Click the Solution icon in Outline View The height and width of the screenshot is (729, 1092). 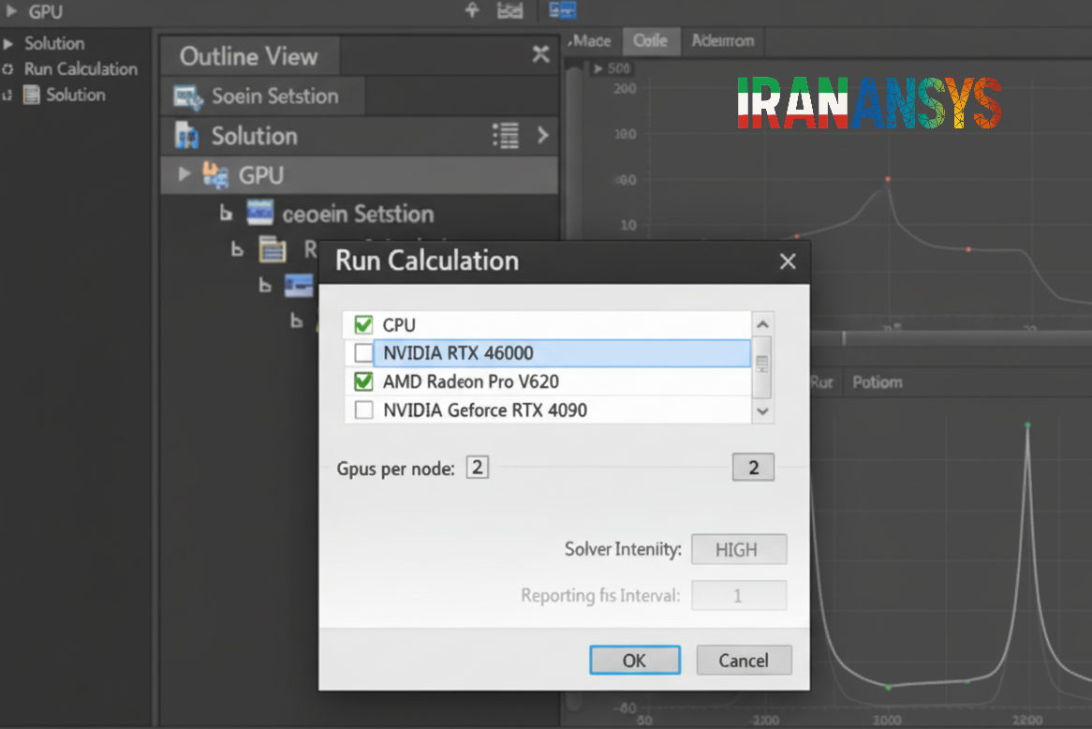pos(186,135)
